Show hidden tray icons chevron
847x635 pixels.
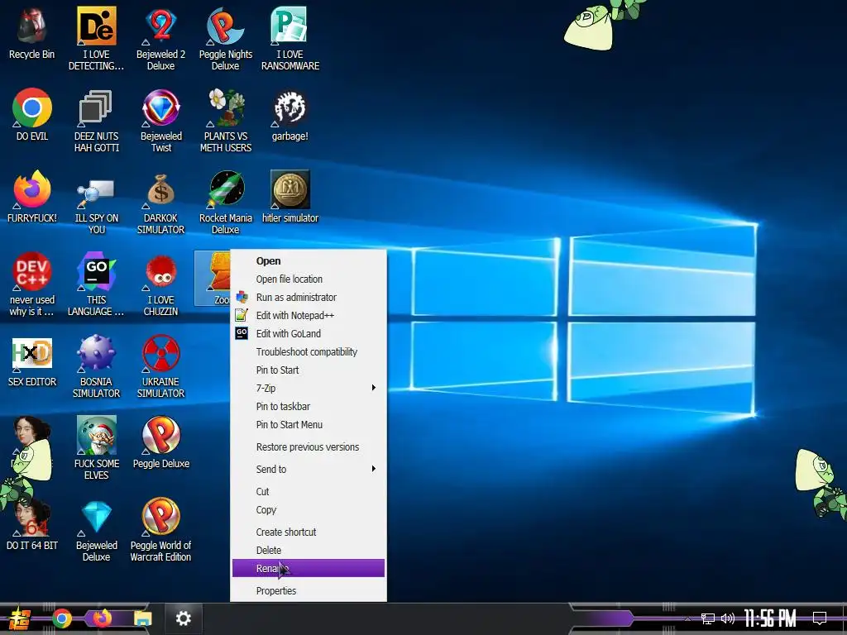coord(687,618)
